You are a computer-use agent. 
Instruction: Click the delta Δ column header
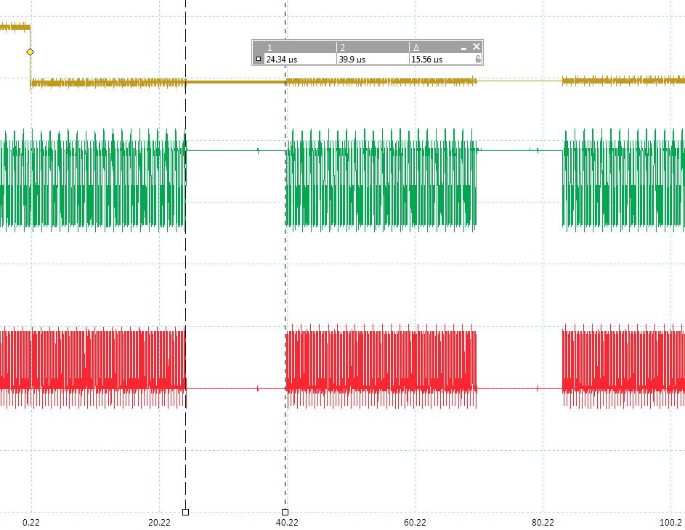pyautogui.click(x=416, y=48)
